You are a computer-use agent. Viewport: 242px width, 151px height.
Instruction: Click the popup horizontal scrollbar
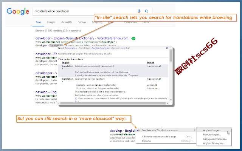point(113,103)
